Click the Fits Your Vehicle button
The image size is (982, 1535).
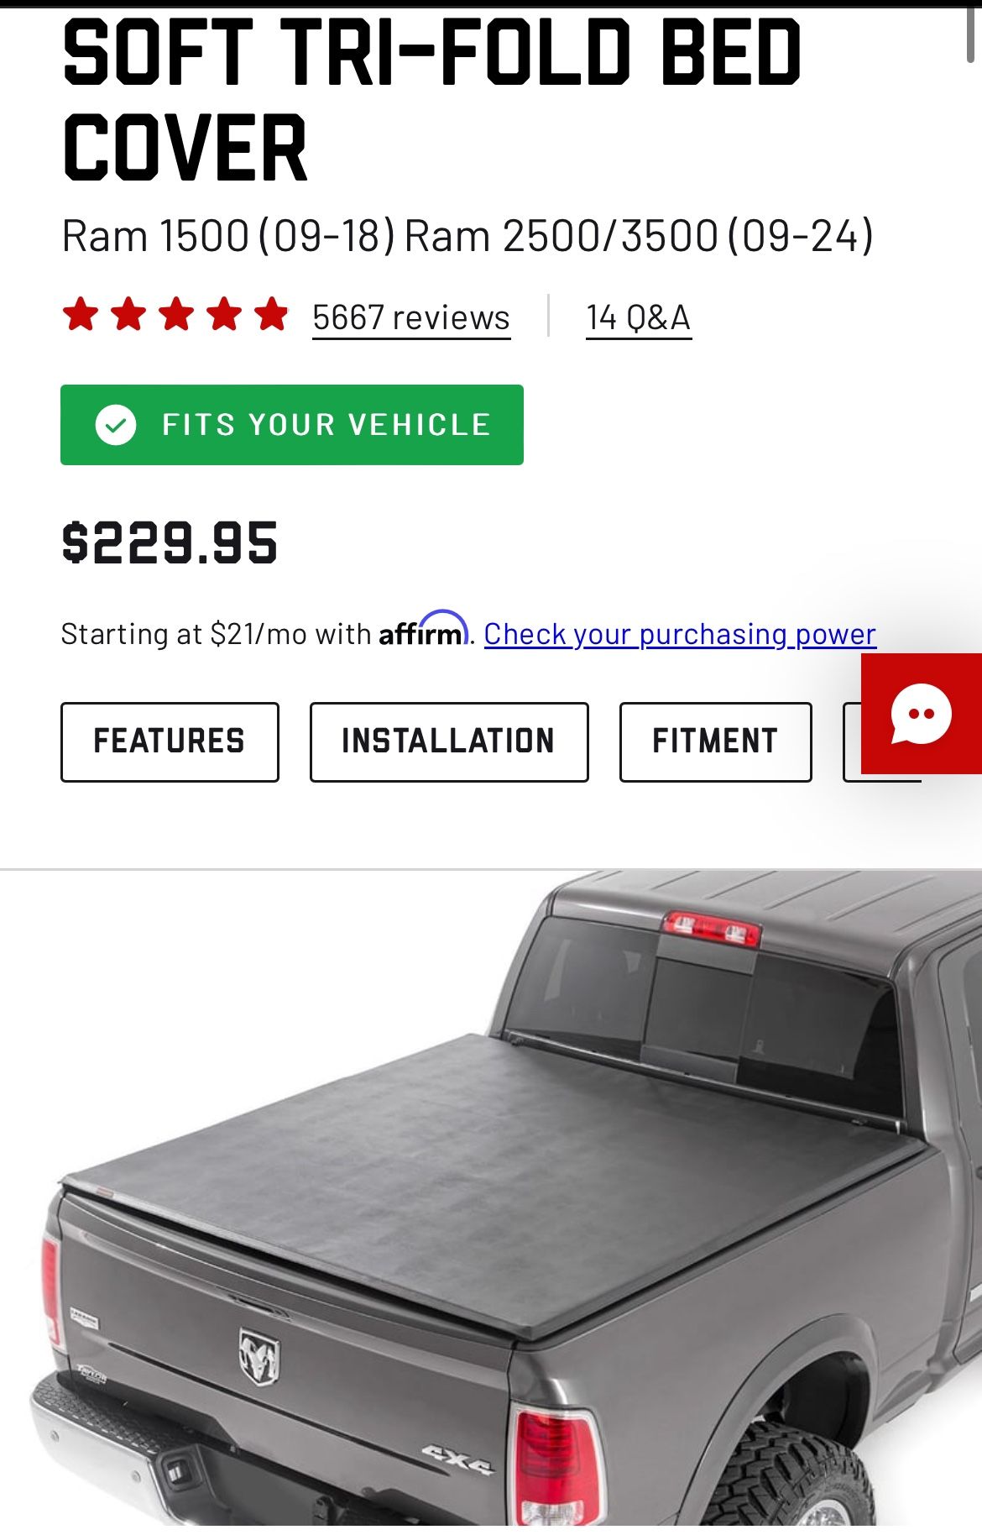(x=292, y=425)
